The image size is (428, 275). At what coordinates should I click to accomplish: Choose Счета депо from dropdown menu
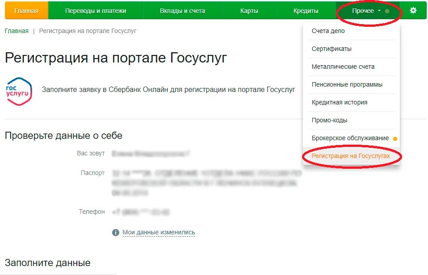click(351, 31)
